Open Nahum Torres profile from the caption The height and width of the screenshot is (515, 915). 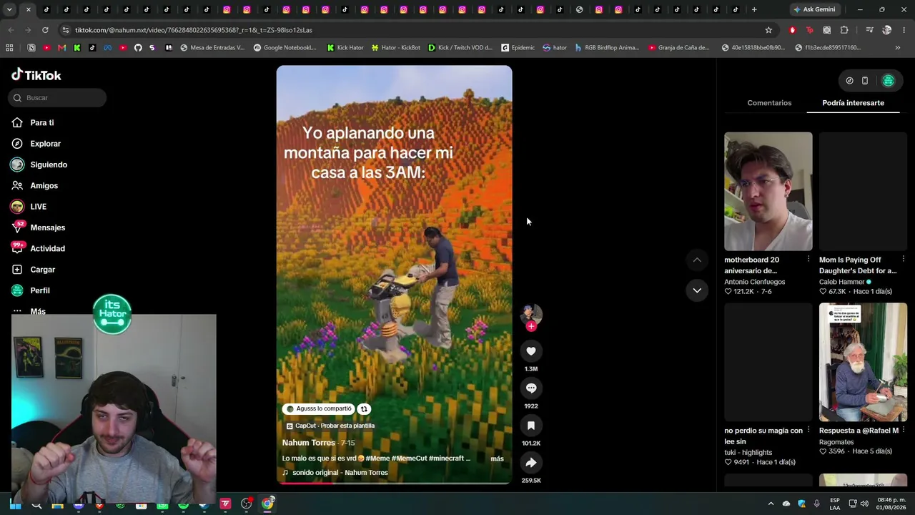pos(309,443)
